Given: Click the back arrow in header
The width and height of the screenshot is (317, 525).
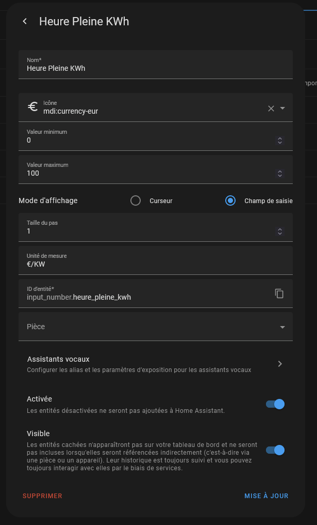Looking at the screenshot, I should pos(25,21).
